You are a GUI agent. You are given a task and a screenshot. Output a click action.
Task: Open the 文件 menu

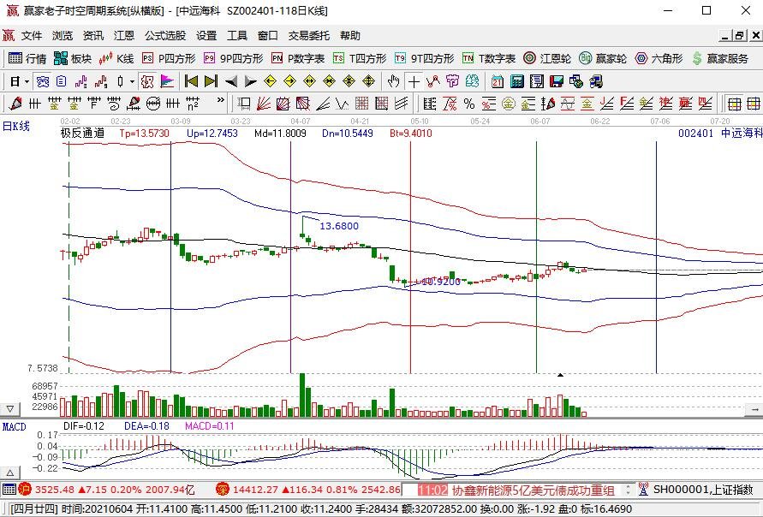click(32, 35)
